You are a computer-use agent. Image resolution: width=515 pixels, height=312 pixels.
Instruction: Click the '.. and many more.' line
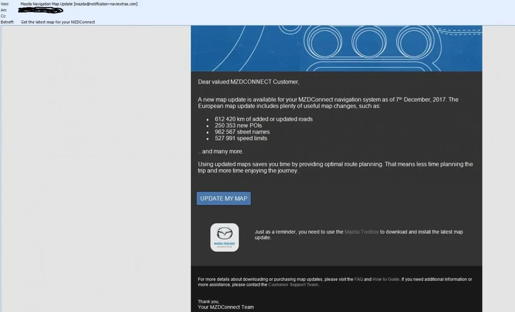click(221, 151)
